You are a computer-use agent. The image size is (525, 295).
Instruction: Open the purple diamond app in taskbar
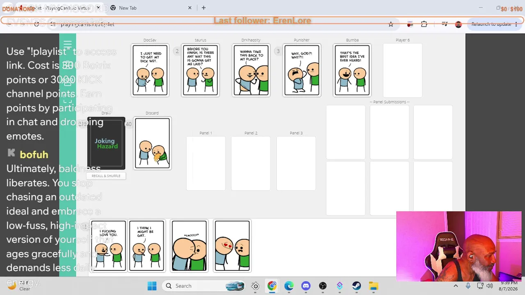340,286
